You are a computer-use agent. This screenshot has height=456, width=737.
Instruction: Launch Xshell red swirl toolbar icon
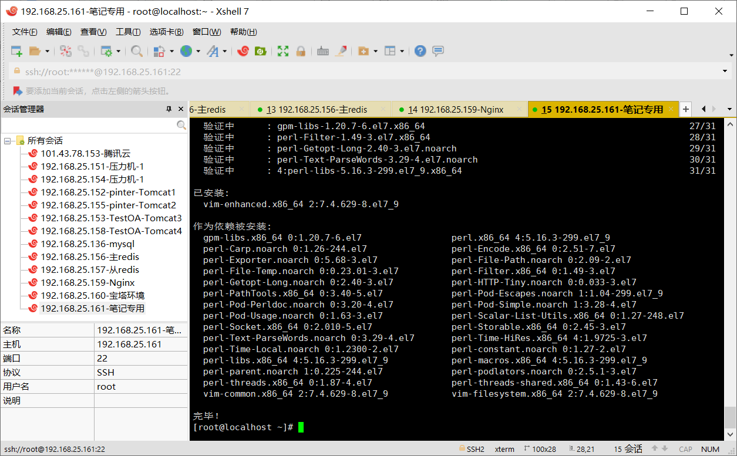point(243,51)
